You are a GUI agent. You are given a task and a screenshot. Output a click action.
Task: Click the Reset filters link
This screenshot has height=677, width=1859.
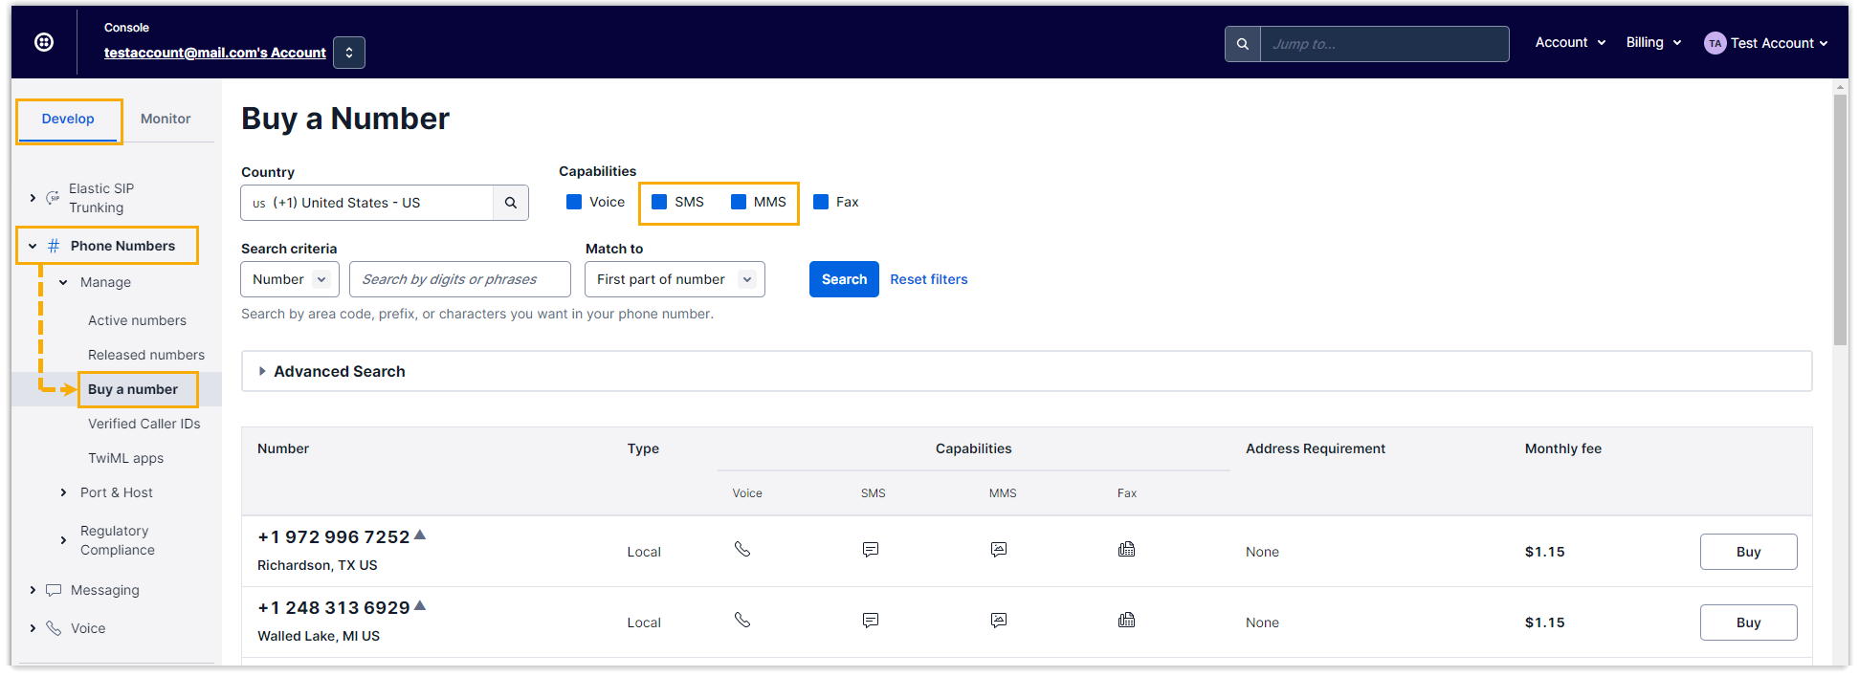[928, 279]
